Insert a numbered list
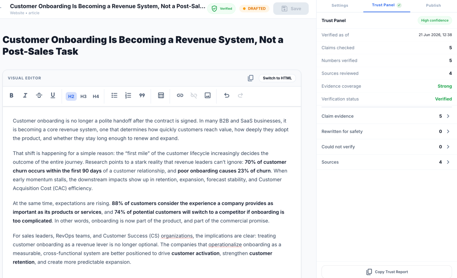The width and height of the screenshot is (457, 278). pos(128,95)
